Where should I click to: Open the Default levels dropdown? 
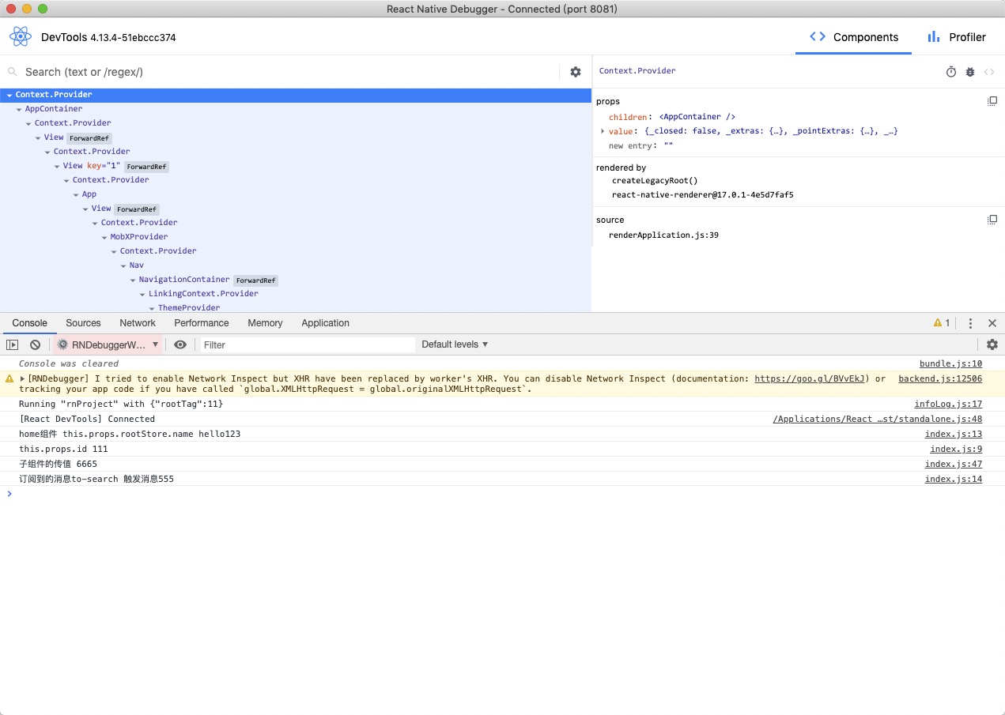pos(455,344)
